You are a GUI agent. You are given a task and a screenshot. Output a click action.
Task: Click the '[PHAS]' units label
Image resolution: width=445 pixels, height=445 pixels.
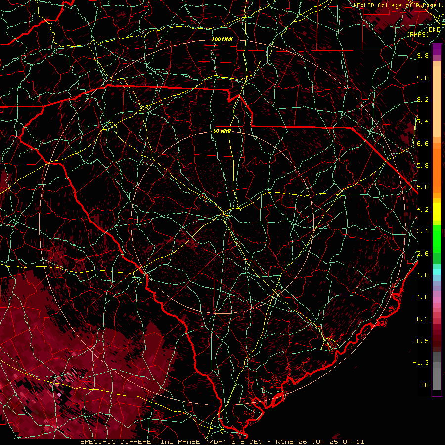point(418,35)
